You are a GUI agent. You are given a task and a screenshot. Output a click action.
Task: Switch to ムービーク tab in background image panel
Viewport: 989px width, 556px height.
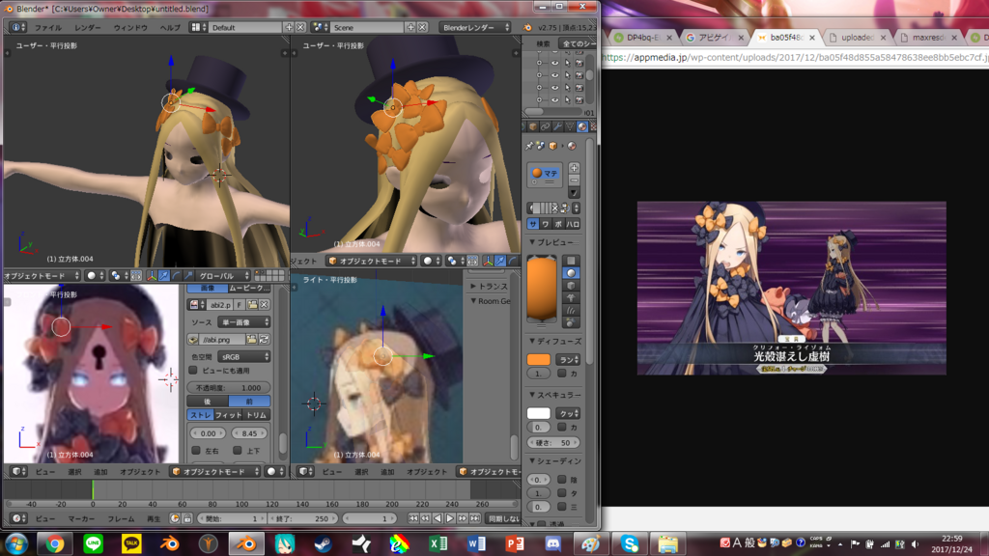tap(249, 288)
